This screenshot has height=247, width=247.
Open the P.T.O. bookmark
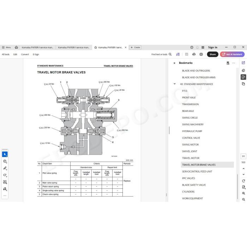(185, 91)
